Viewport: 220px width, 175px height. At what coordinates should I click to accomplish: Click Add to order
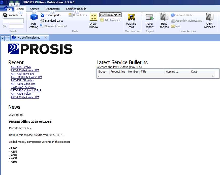[x=110, y=20]
